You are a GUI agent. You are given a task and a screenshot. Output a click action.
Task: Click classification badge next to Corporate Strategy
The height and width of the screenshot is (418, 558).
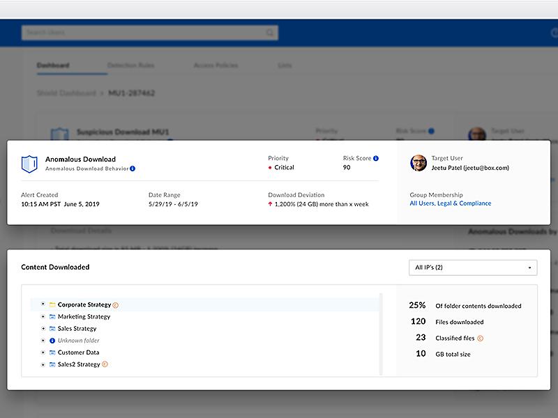[x=115, y=305]
